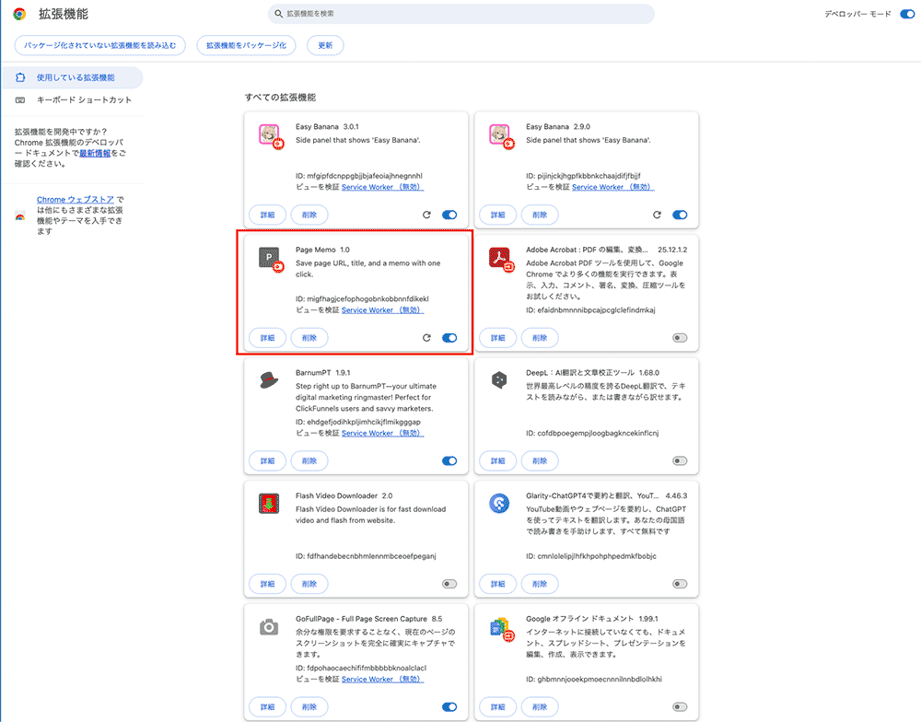
Task: Click the DeepL extension icon
Action: [498, 381]
